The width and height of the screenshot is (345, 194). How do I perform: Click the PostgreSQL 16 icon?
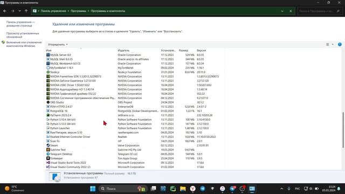tap(48, 111)
